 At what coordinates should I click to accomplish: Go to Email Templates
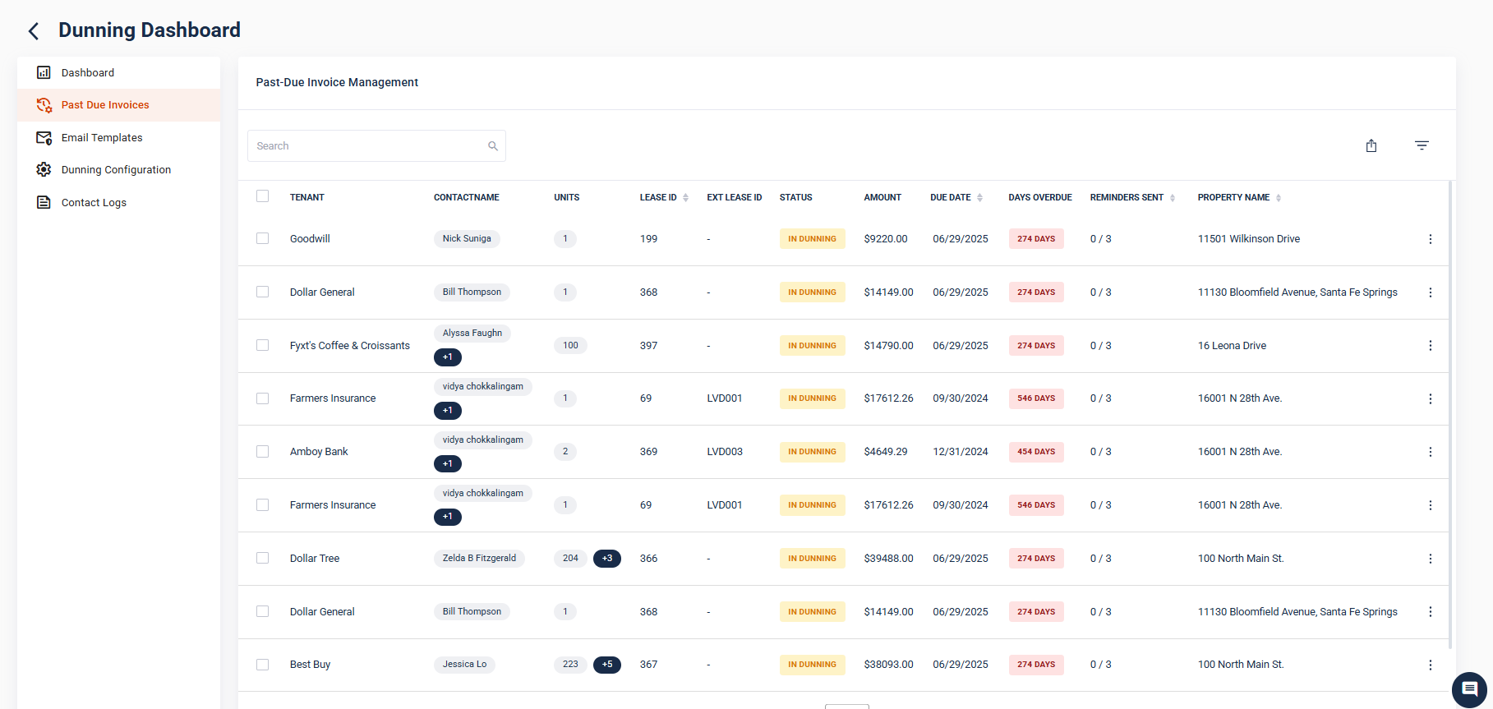click(x=118, y=138)
